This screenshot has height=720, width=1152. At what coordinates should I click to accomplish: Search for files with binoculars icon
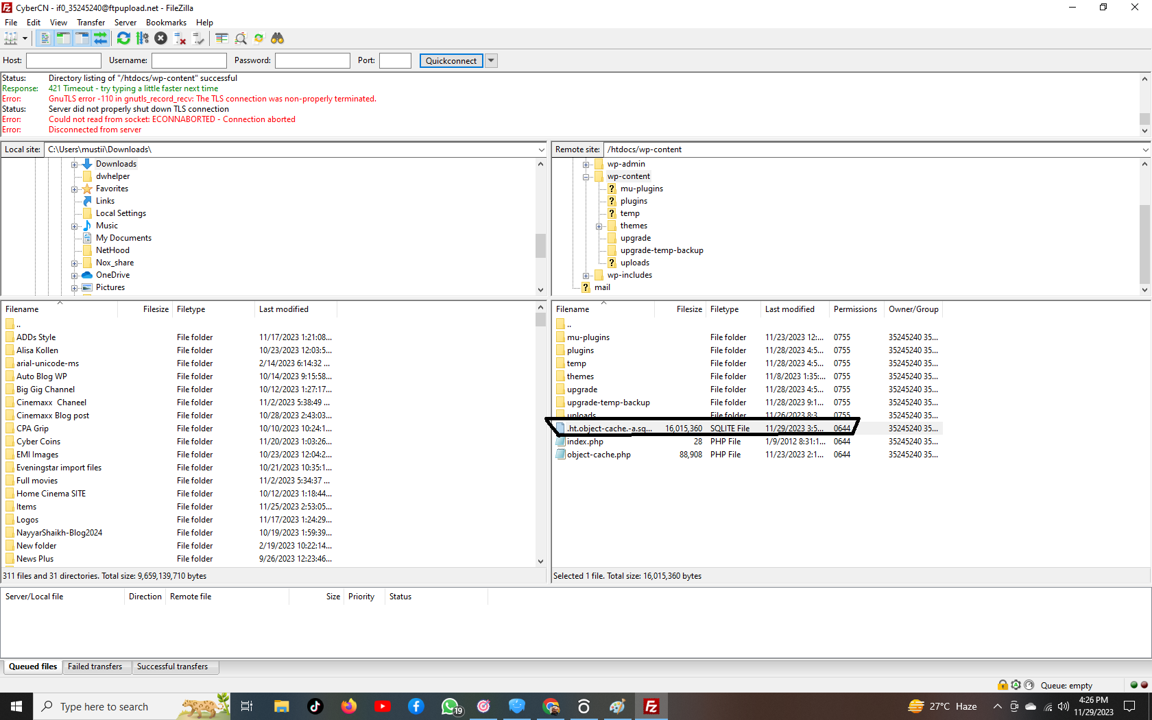click(x=277, y=38)
